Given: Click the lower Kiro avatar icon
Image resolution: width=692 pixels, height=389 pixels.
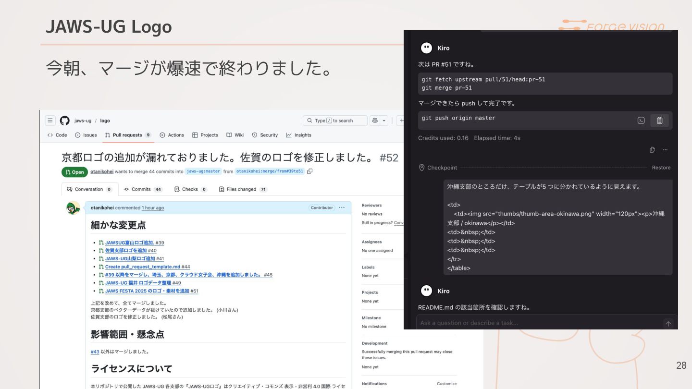Looking at the screenshot, I should tap(426, 291).
